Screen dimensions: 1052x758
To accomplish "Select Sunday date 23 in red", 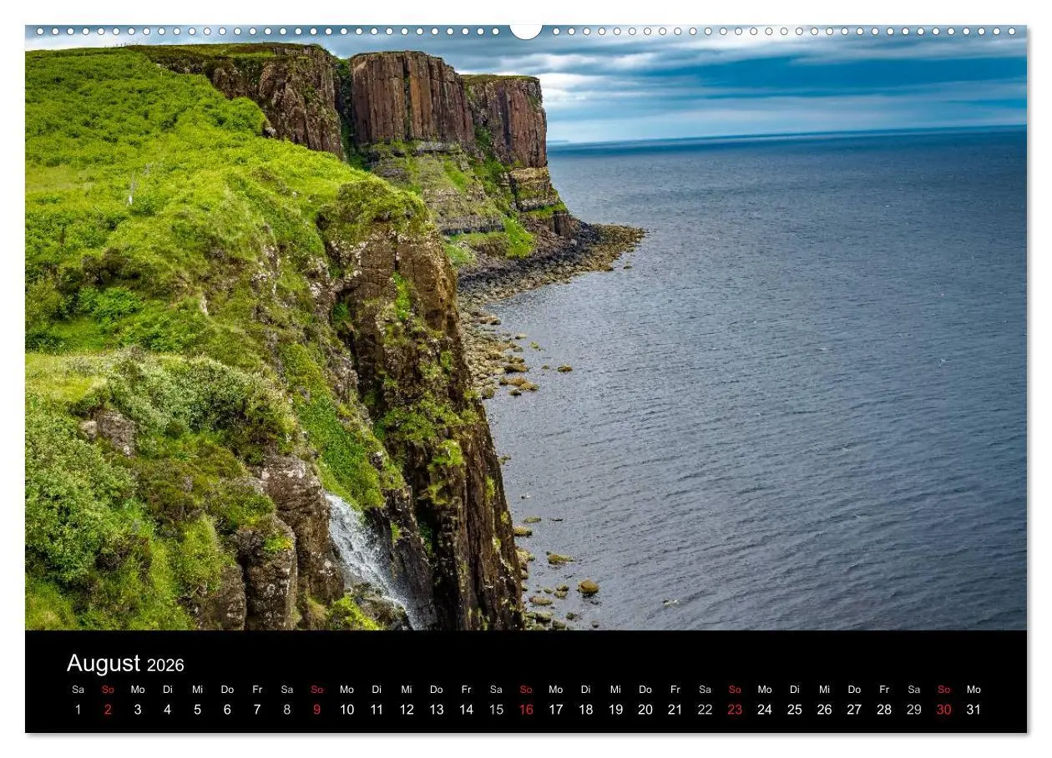I will coord(735,710).
